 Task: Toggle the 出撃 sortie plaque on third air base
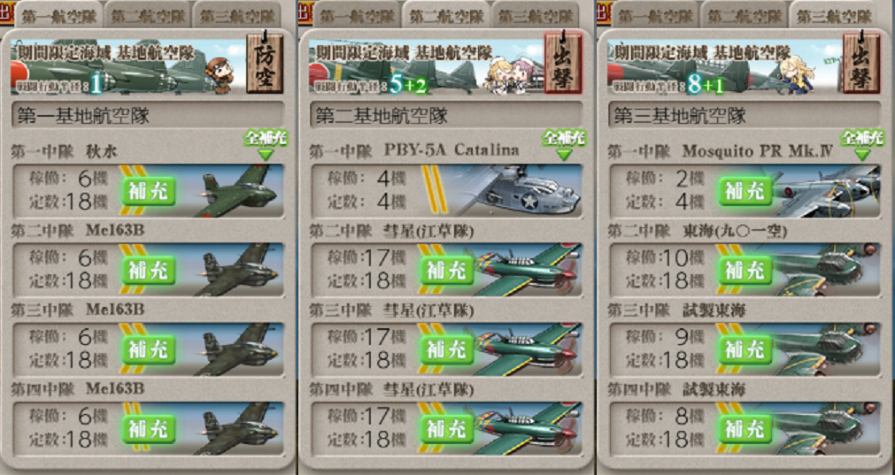pyautogui.click(x=861, y=64)
